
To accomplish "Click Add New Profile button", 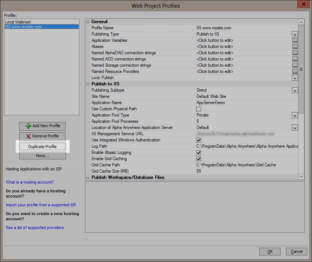I will [x=42, y=126].
